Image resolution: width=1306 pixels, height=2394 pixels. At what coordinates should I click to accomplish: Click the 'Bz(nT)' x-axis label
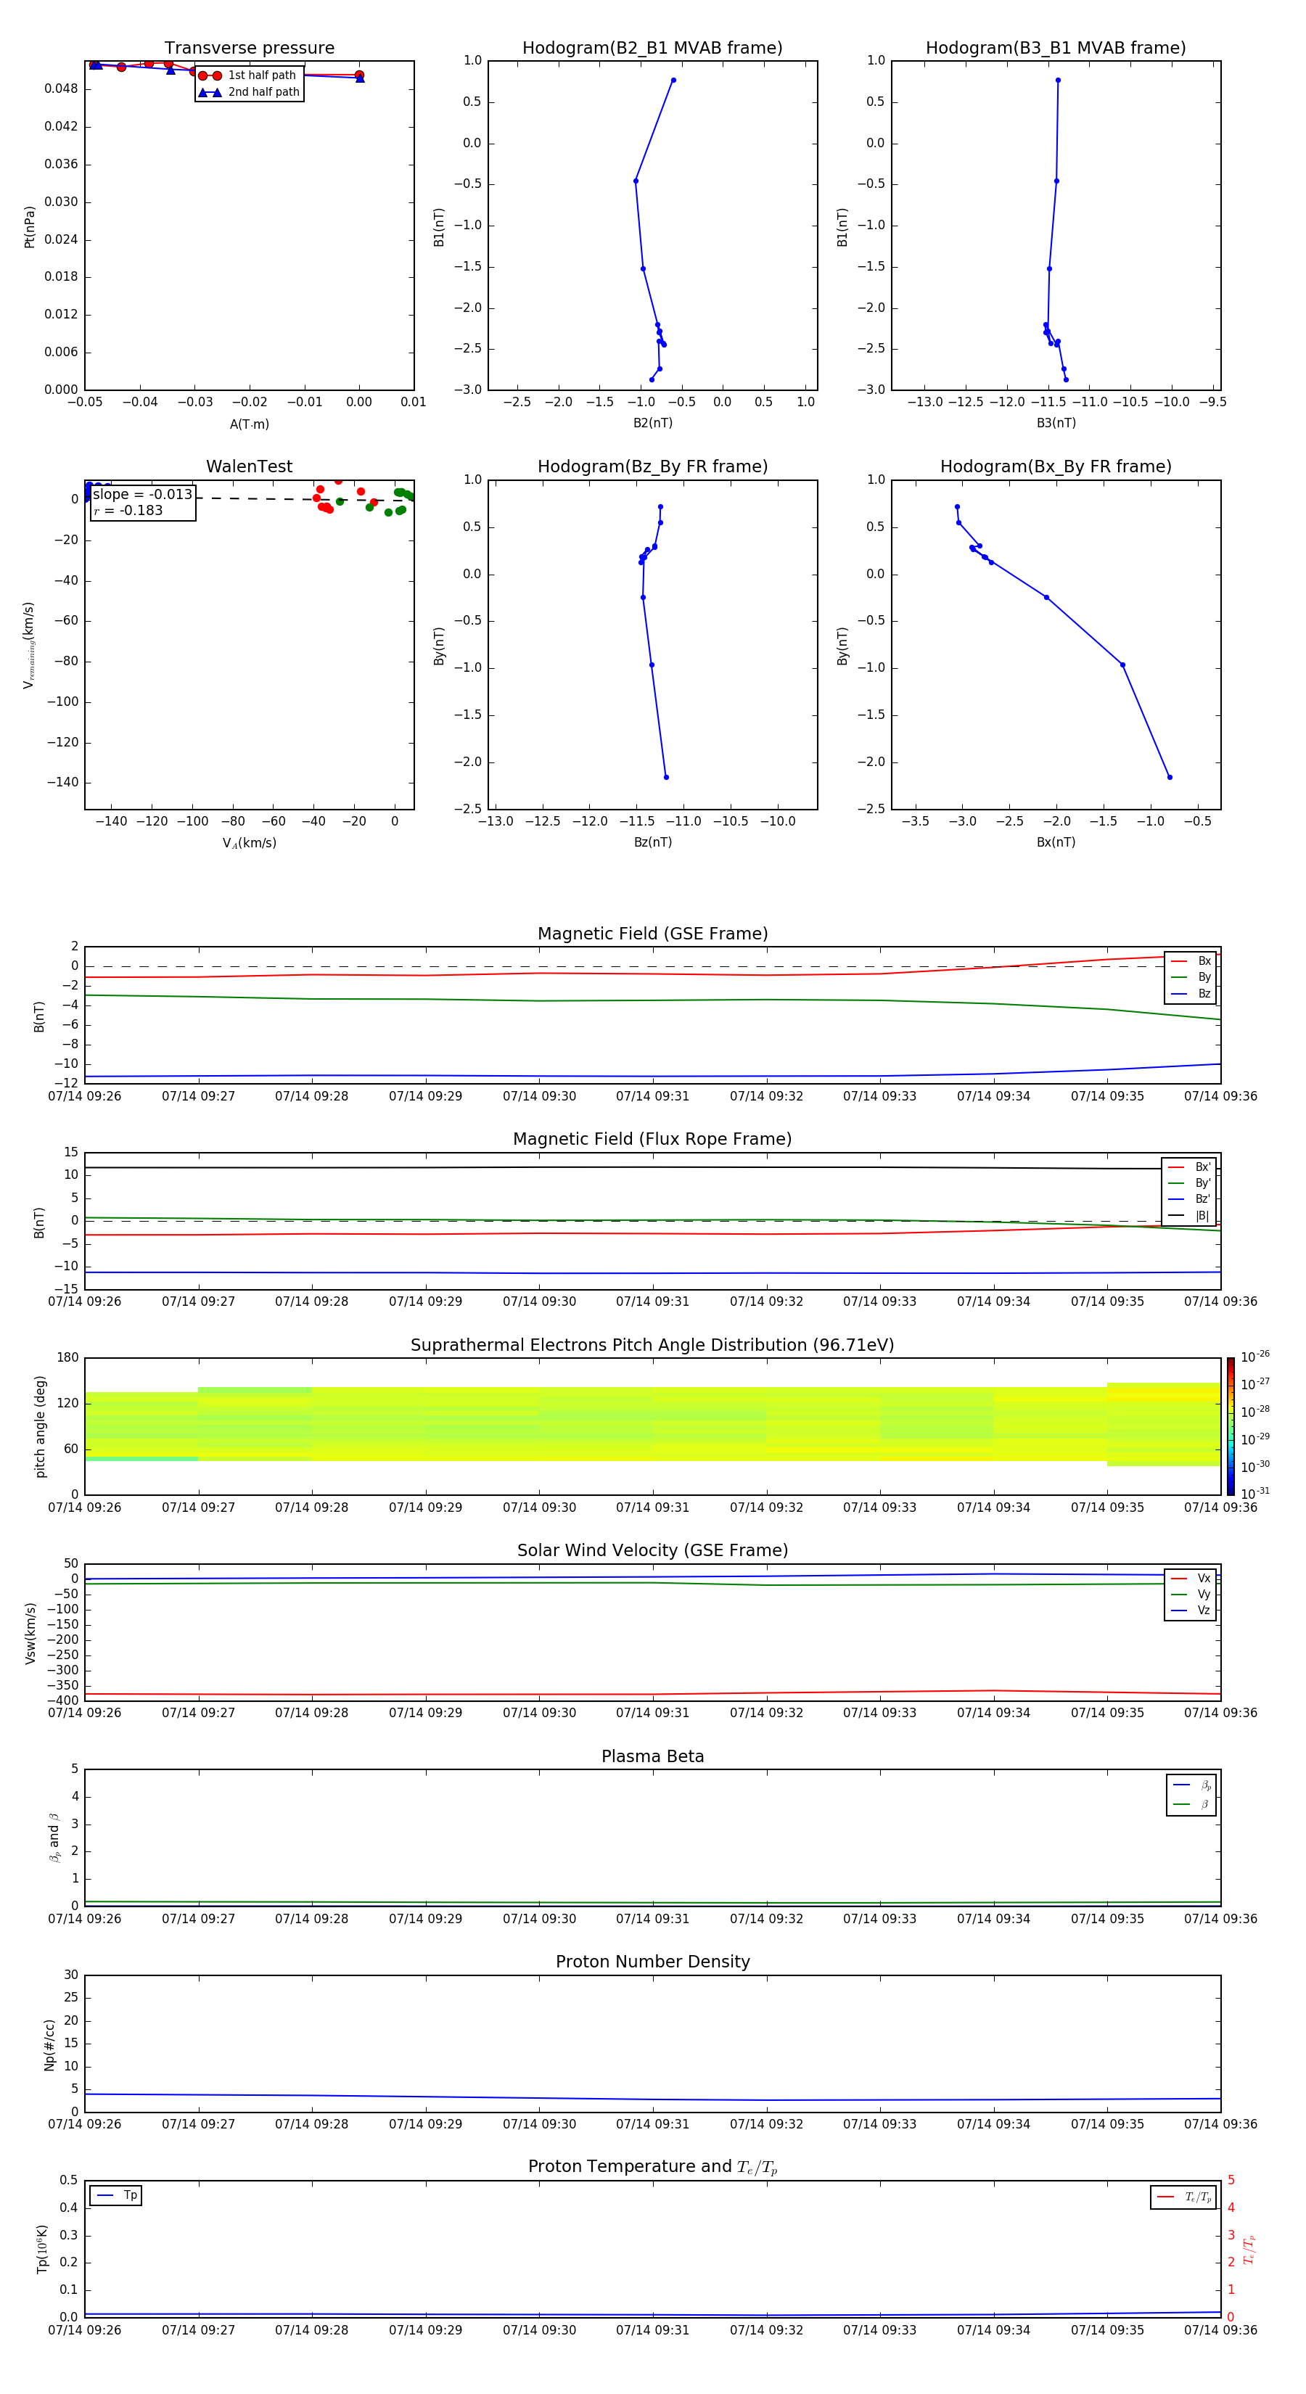(652, 843)
